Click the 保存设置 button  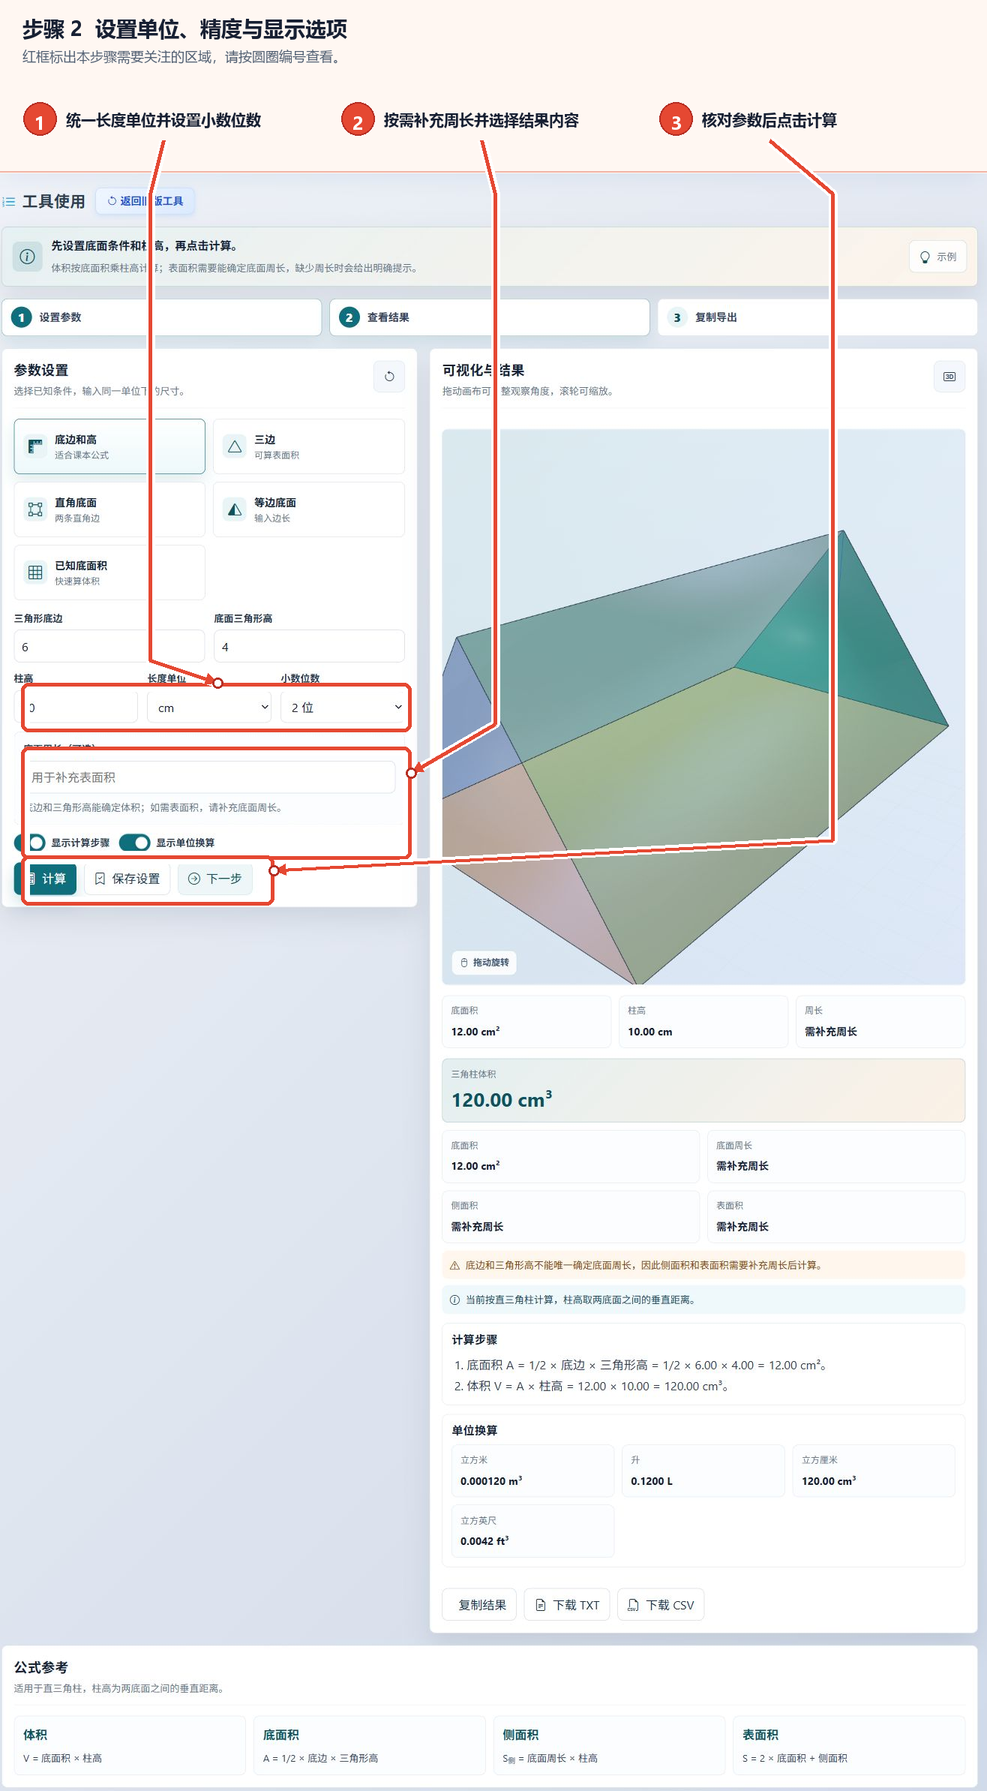click(x=127, y=879)
